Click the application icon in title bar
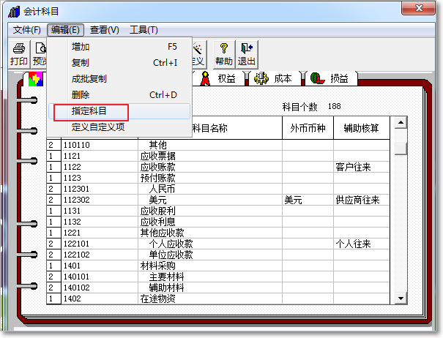This screenshot has height=338, width=443. (x=14, y=12)
